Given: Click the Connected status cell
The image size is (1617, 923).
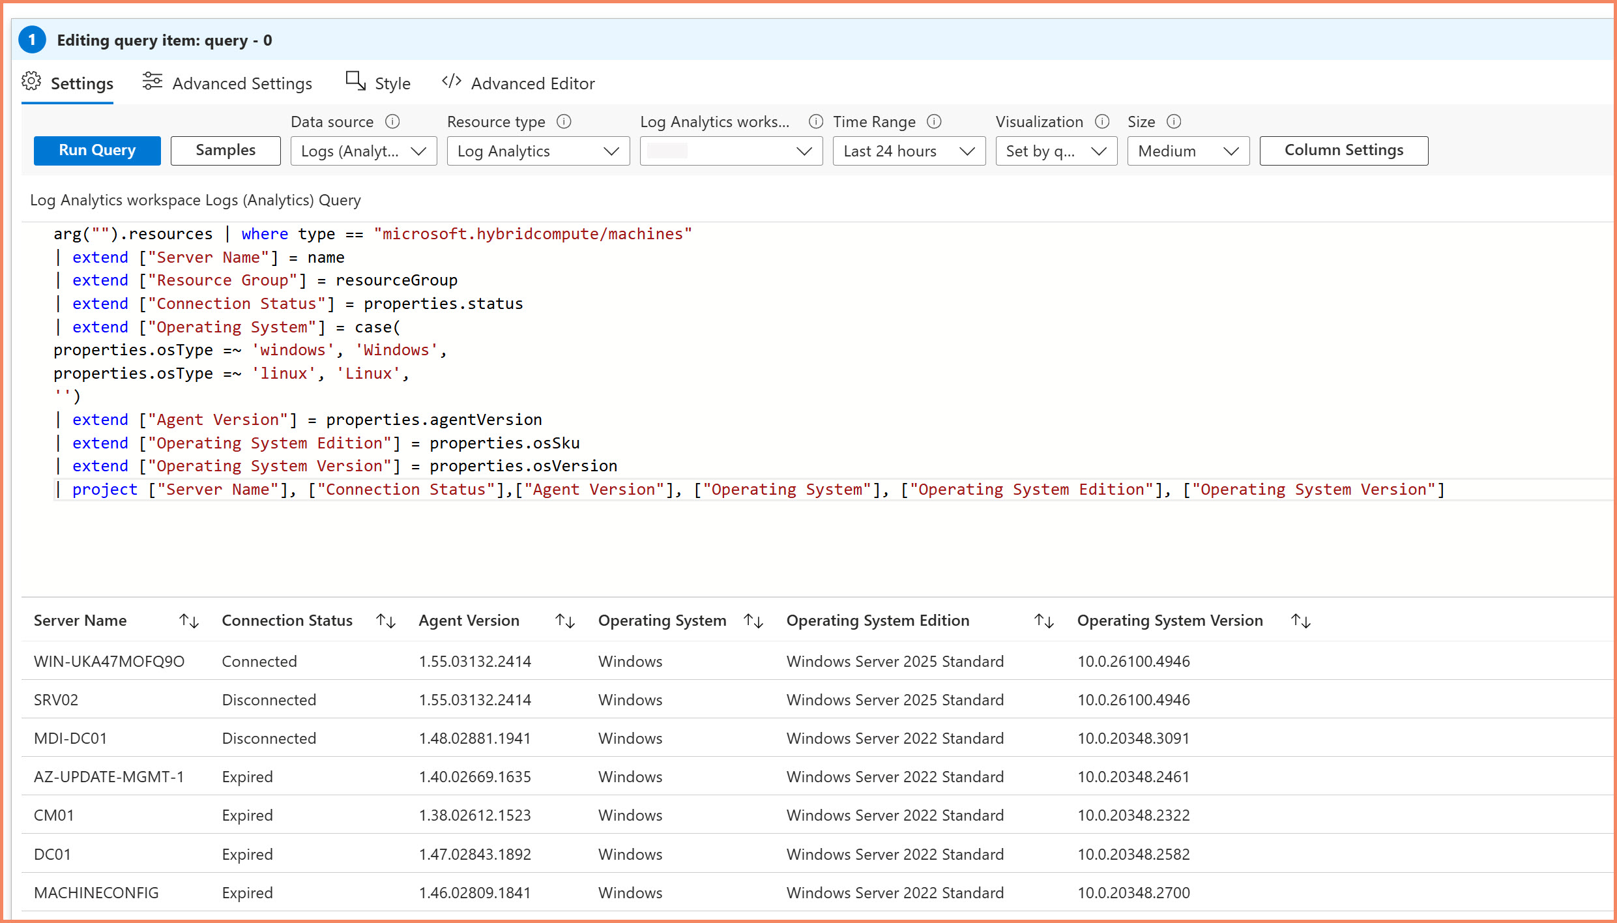Looking at the screenshot, I should (259, 662).
